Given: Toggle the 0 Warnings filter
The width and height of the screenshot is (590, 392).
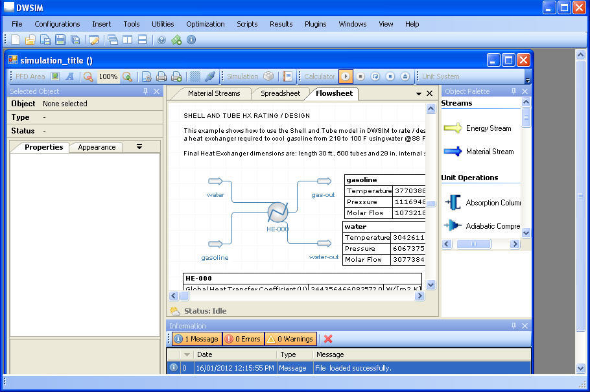Looking at the screenshot, I should pos(290,339).
